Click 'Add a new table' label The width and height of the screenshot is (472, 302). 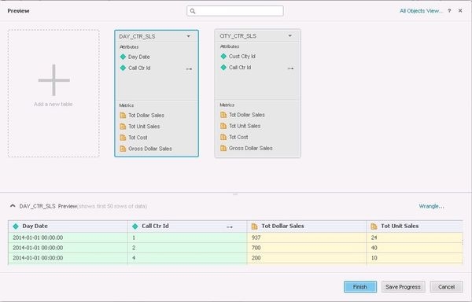pyautogui.click(x=53, y=104)
